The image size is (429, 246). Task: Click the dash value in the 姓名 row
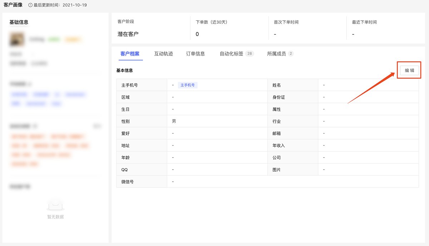click(324, 85)
